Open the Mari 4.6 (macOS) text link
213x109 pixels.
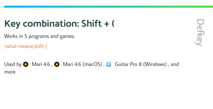coord(82,64)
